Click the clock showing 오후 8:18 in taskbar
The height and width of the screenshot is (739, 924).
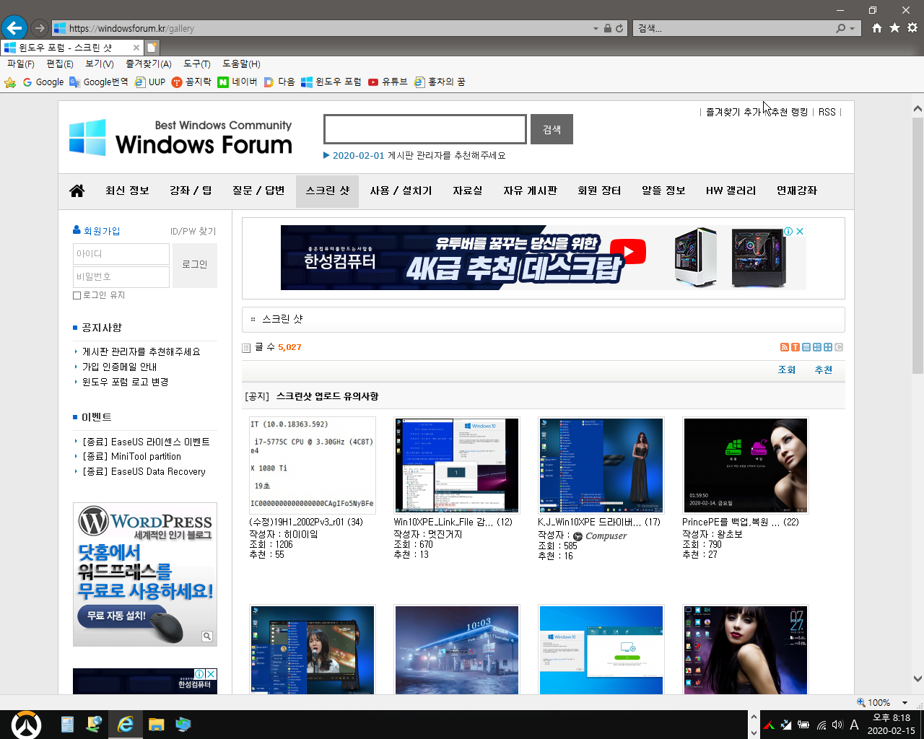tap(892, 718)
